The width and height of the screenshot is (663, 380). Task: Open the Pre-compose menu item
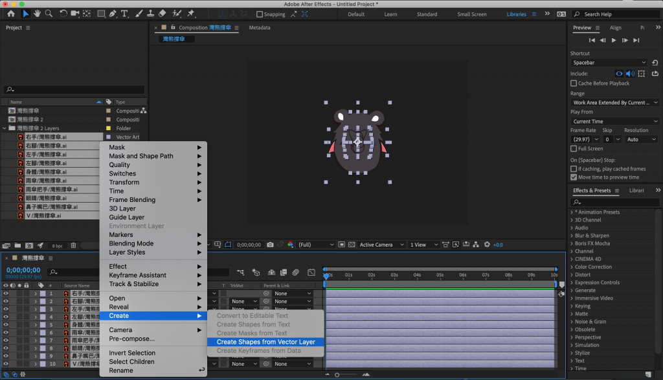(x=131, y=339)
